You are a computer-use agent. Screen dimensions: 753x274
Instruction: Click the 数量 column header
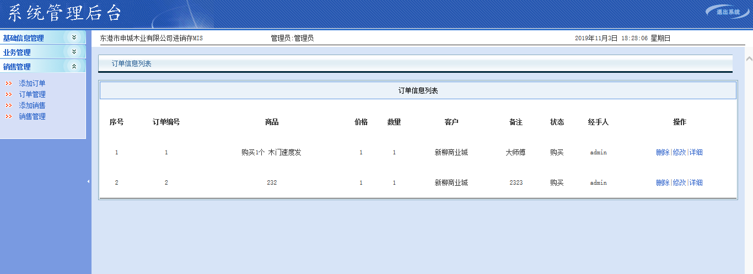(394, 122)
